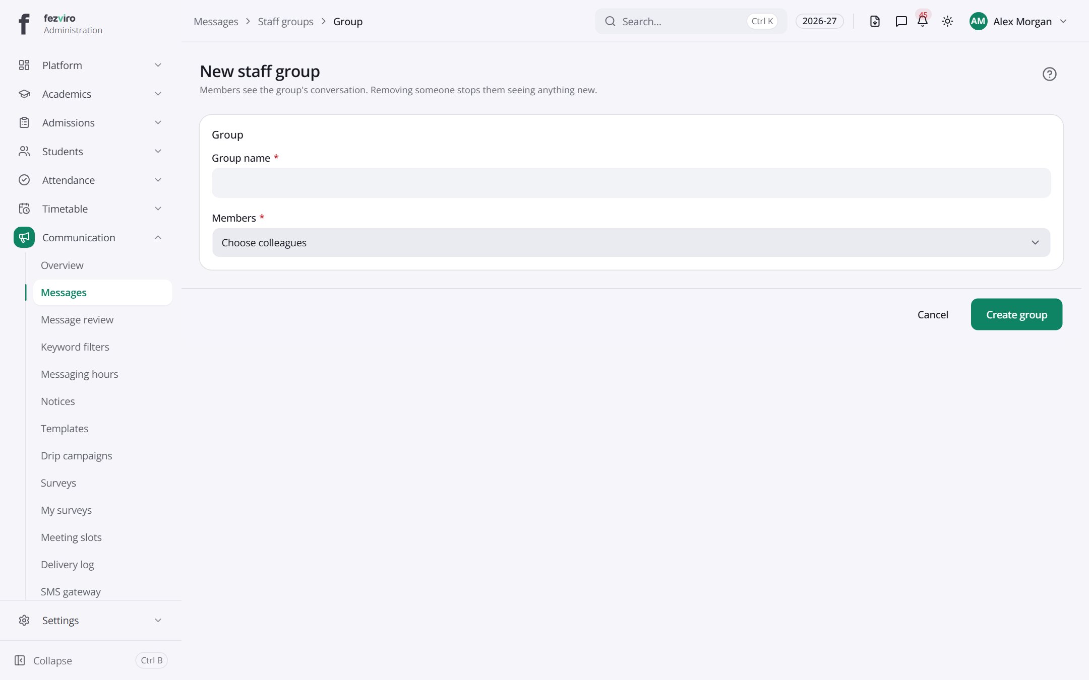Toggle light/dark theme sun icon
This screenshot has width=1089, height=680.
947,21
